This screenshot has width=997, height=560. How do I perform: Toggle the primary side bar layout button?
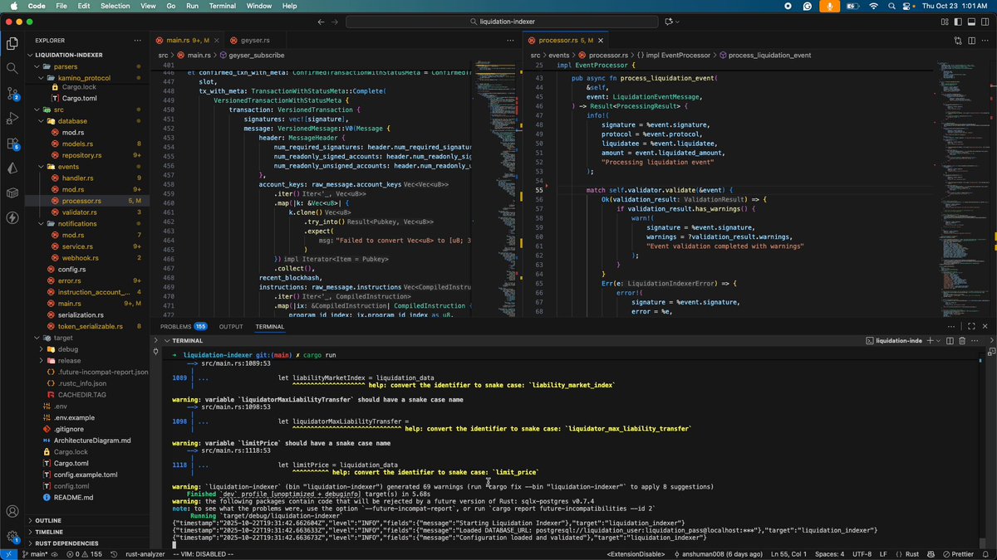pos(958,22)
